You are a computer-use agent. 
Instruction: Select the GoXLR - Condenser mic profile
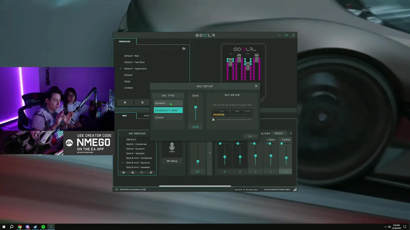click(x=136, y=144)
